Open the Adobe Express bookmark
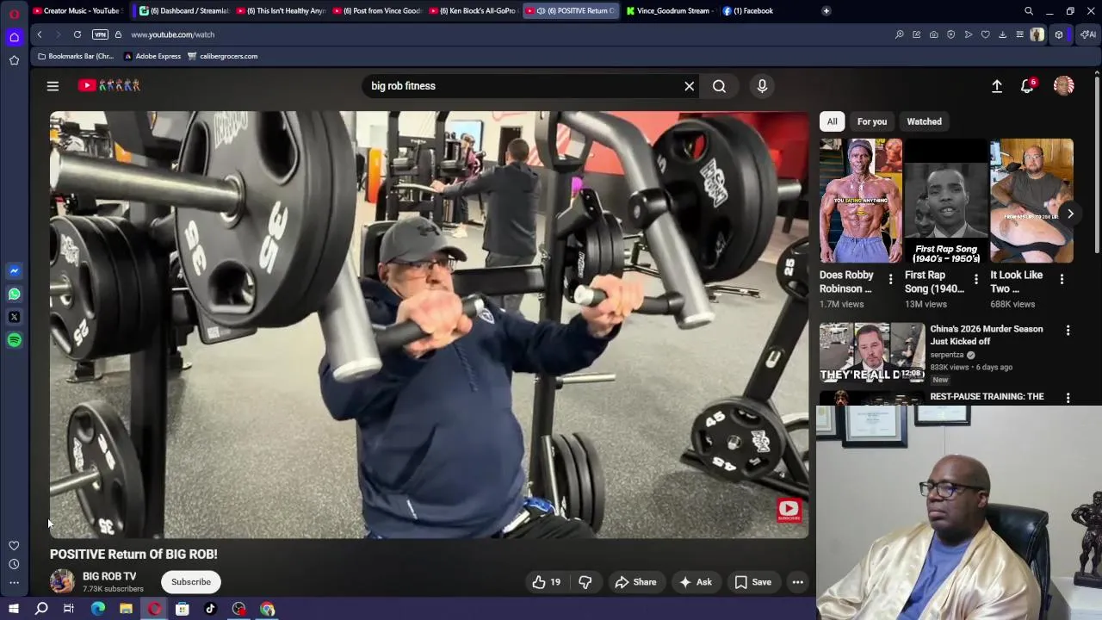 click(x=152, y=56)
